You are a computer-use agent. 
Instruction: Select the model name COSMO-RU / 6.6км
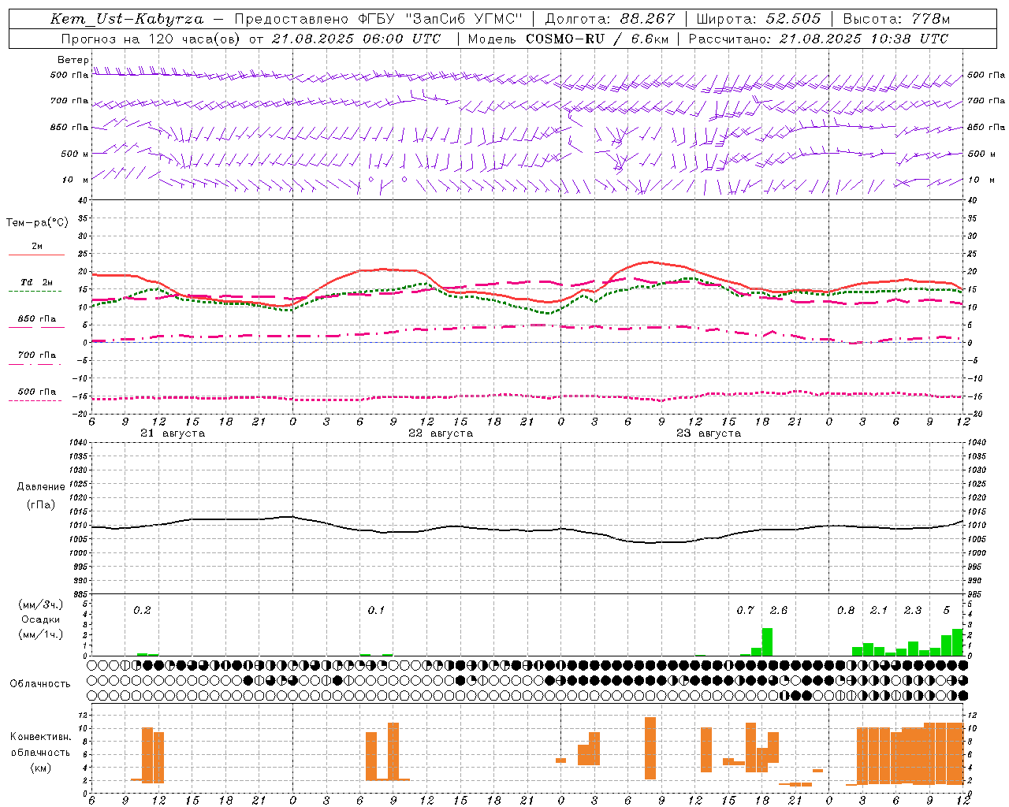(x=596, y=39)
